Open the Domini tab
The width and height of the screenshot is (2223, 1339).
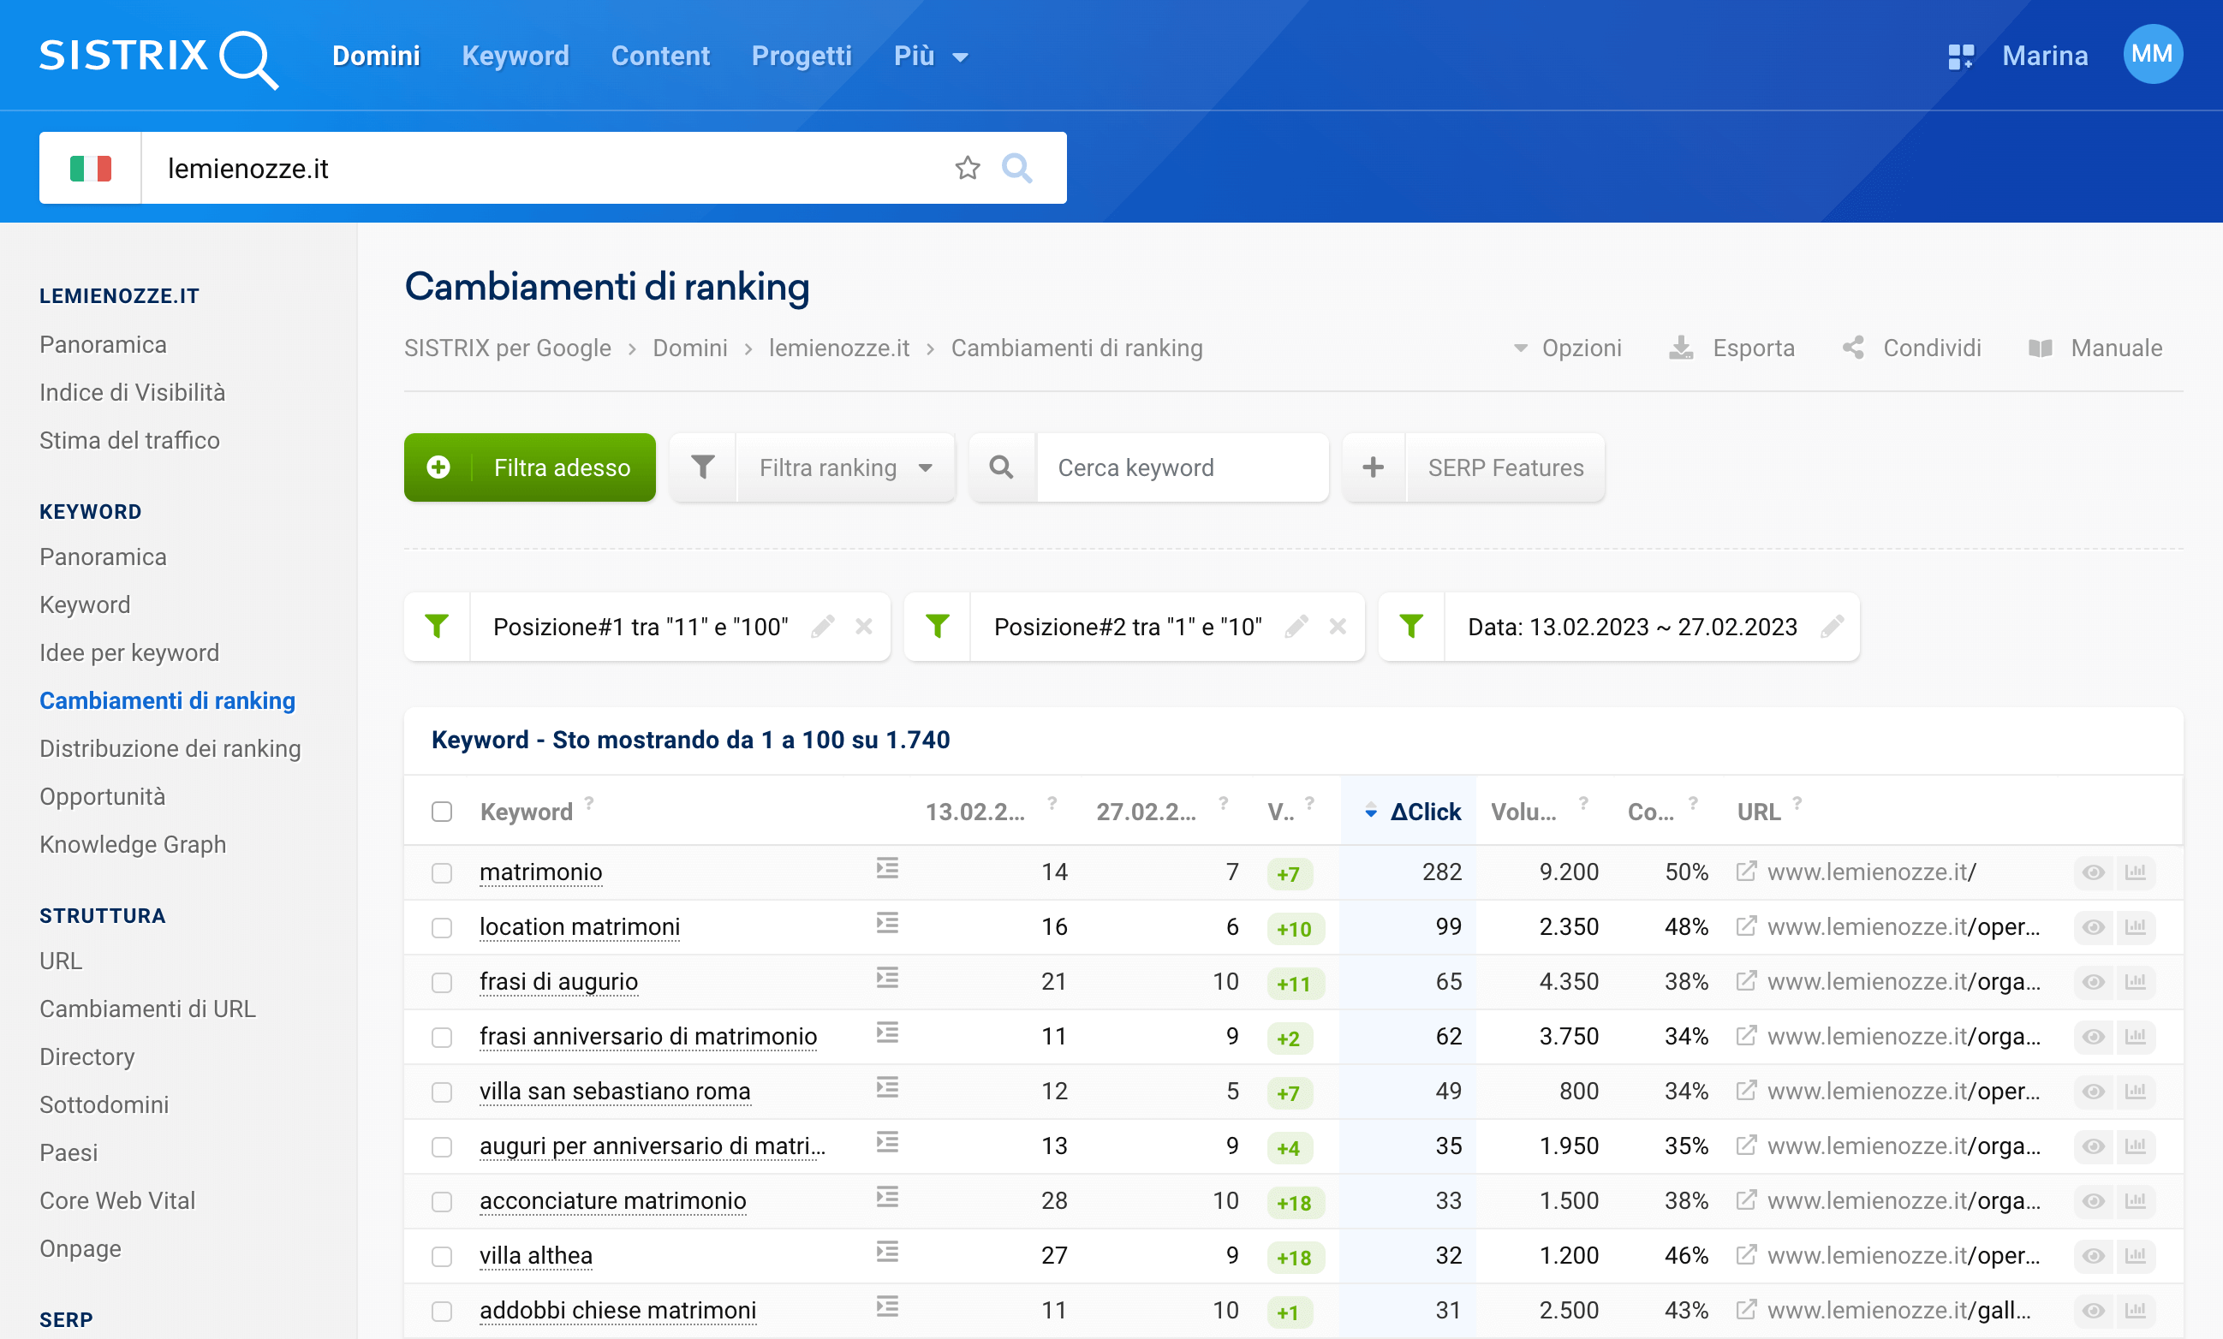tap(376, 56)
